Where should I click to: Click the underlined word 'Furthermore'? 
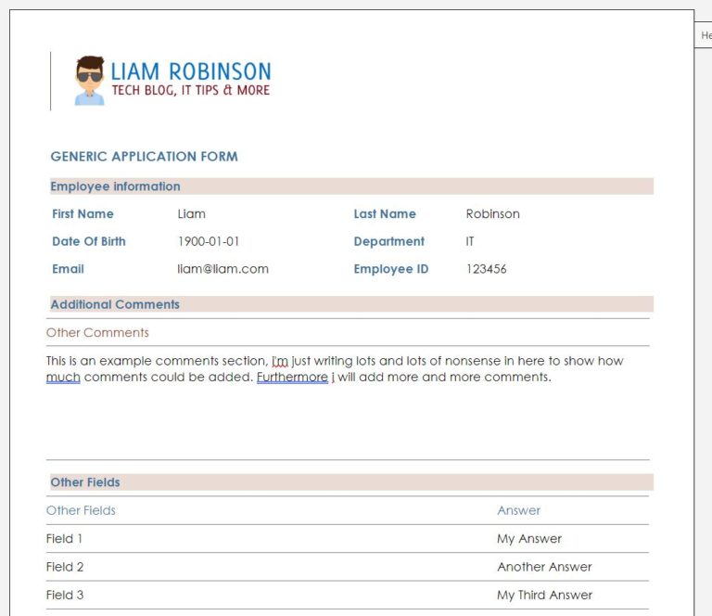[x=292, y=377]
